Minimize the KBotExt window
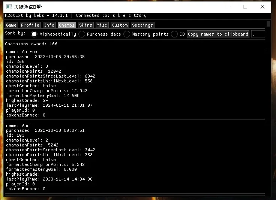Image resolution: width=276 pixels, height=200 pixels. 228,7
